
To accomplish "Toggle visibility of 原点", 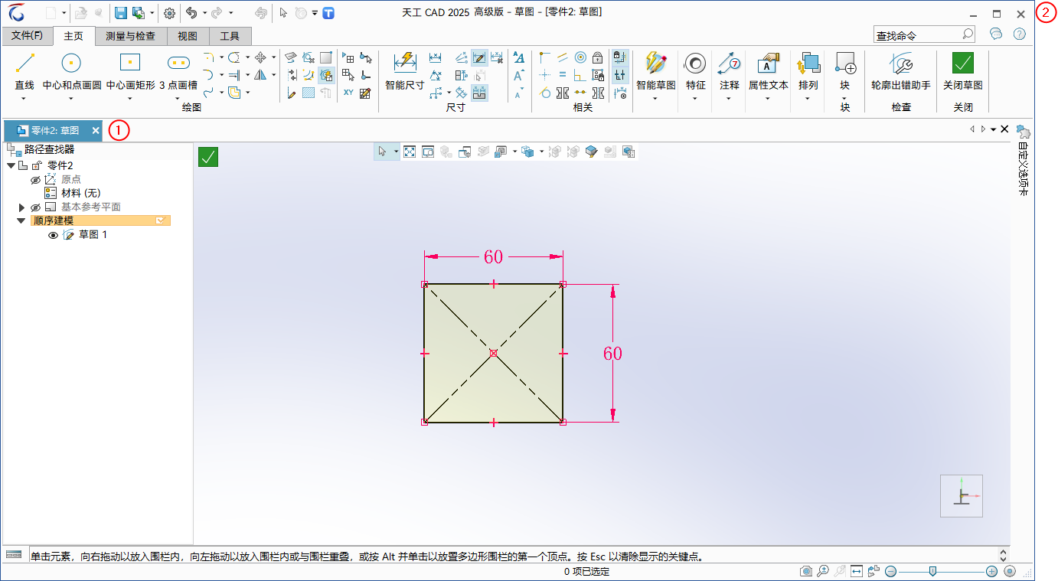I will (35, 180).
